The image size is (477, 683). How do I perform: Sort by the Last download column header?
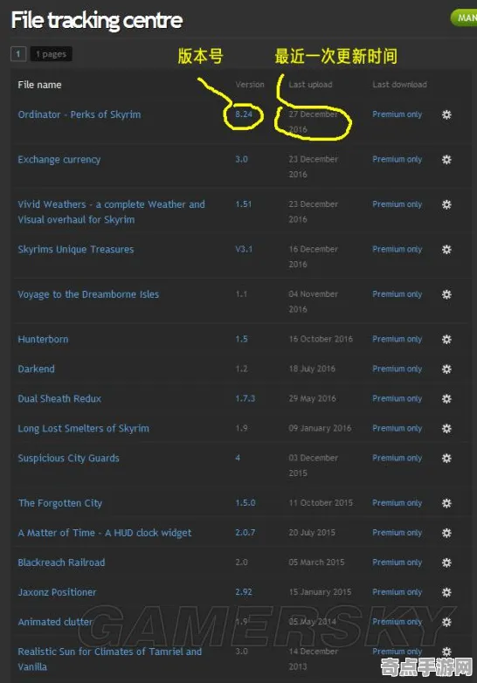pyautogui.click(x=399, y=85)
